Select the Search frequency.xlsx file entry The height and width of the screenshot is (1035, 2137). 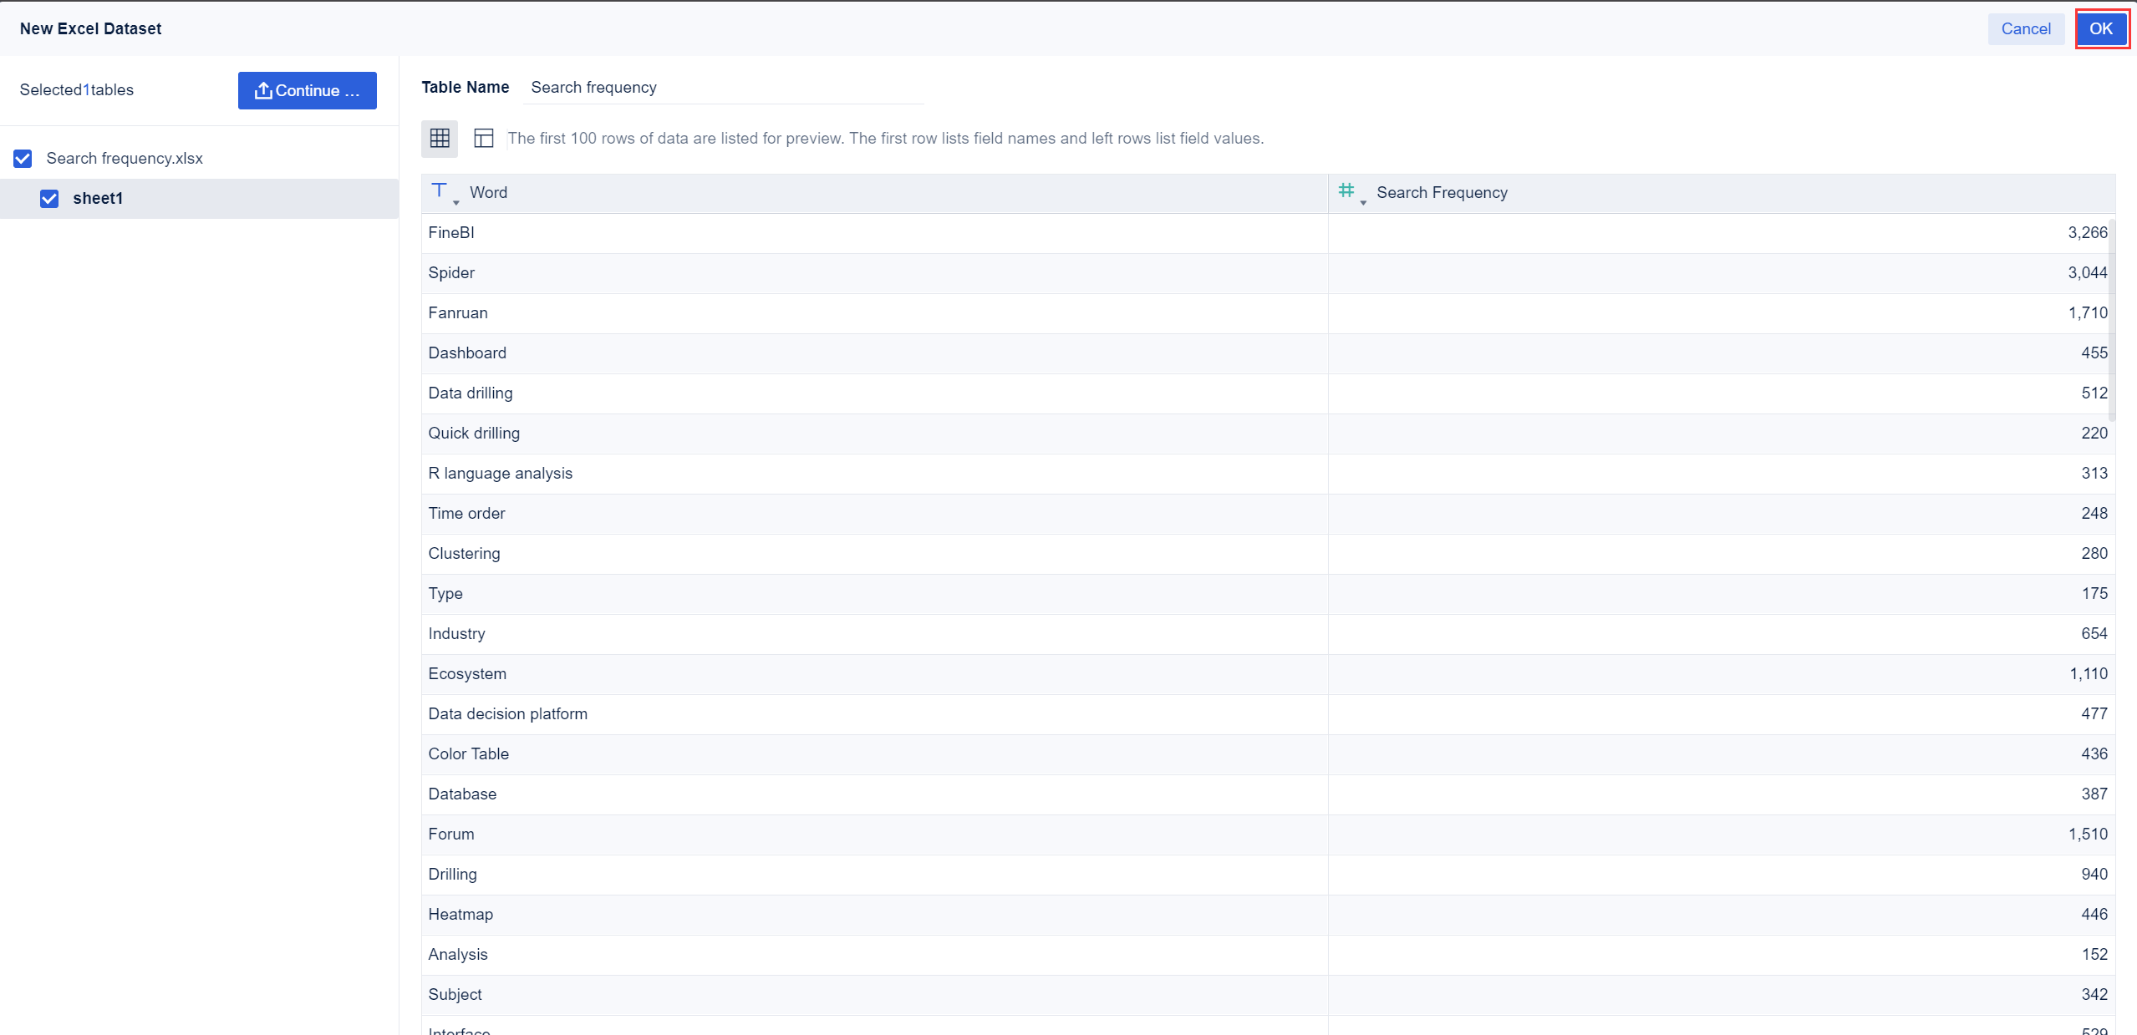click(x=125, y=159)
